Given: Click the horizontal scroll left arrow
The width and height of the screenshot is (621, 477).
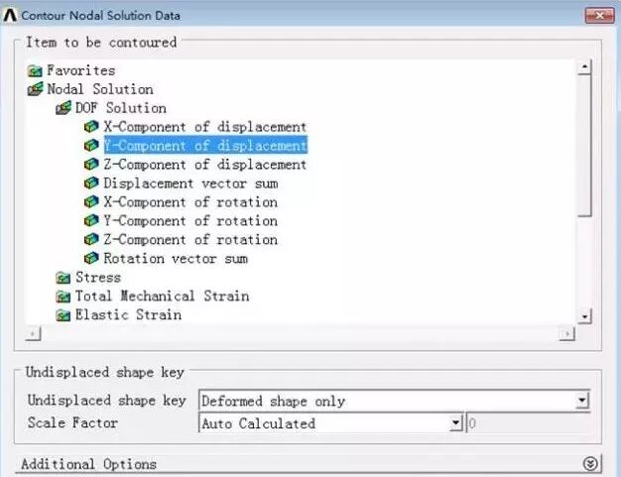Looking at the screenshot, I should [33, 333].
